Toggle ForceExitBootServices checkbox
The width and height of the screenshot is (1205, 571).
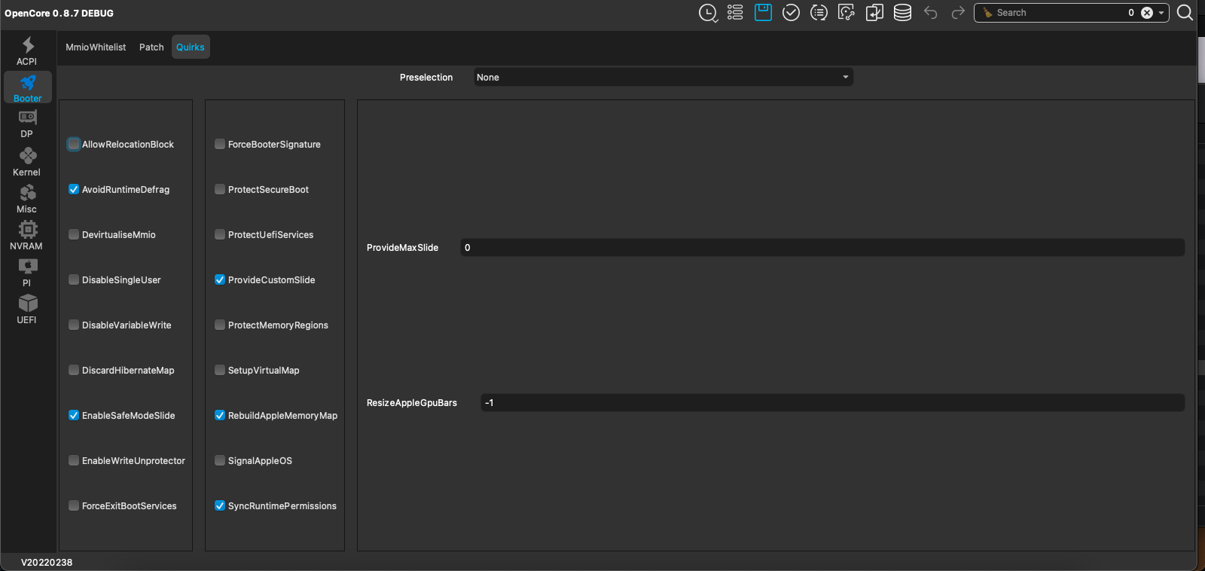point(74,505)
